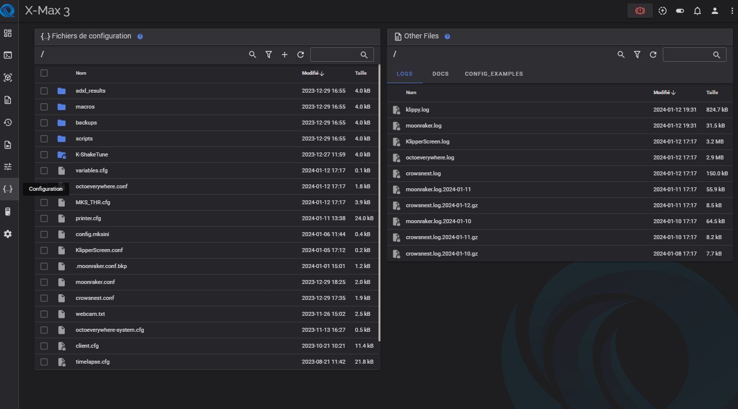Open the scripts folder
The width and height of the screenshot is (738, 409).
tap(84, 138)
